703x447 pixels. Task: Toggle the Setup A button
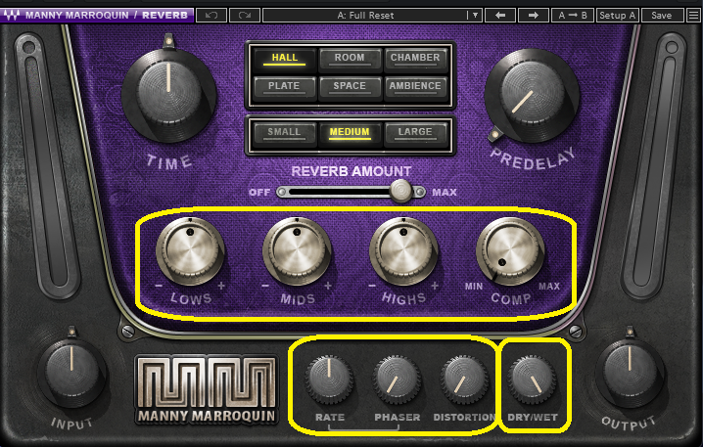618,16
